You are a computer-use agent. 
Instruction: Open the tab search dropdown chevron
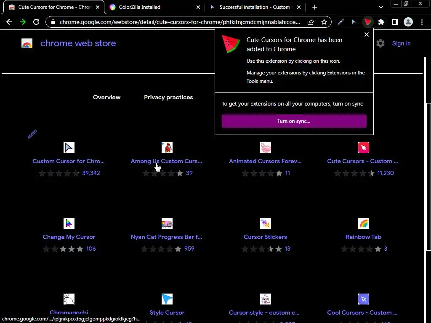[380, 7]
